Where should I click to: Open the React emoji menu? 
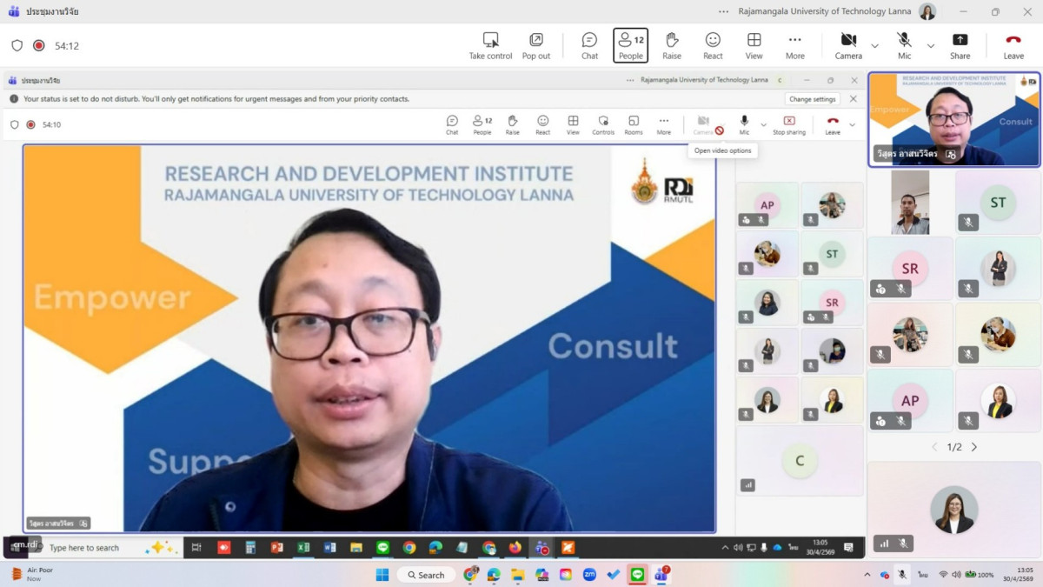713,45
